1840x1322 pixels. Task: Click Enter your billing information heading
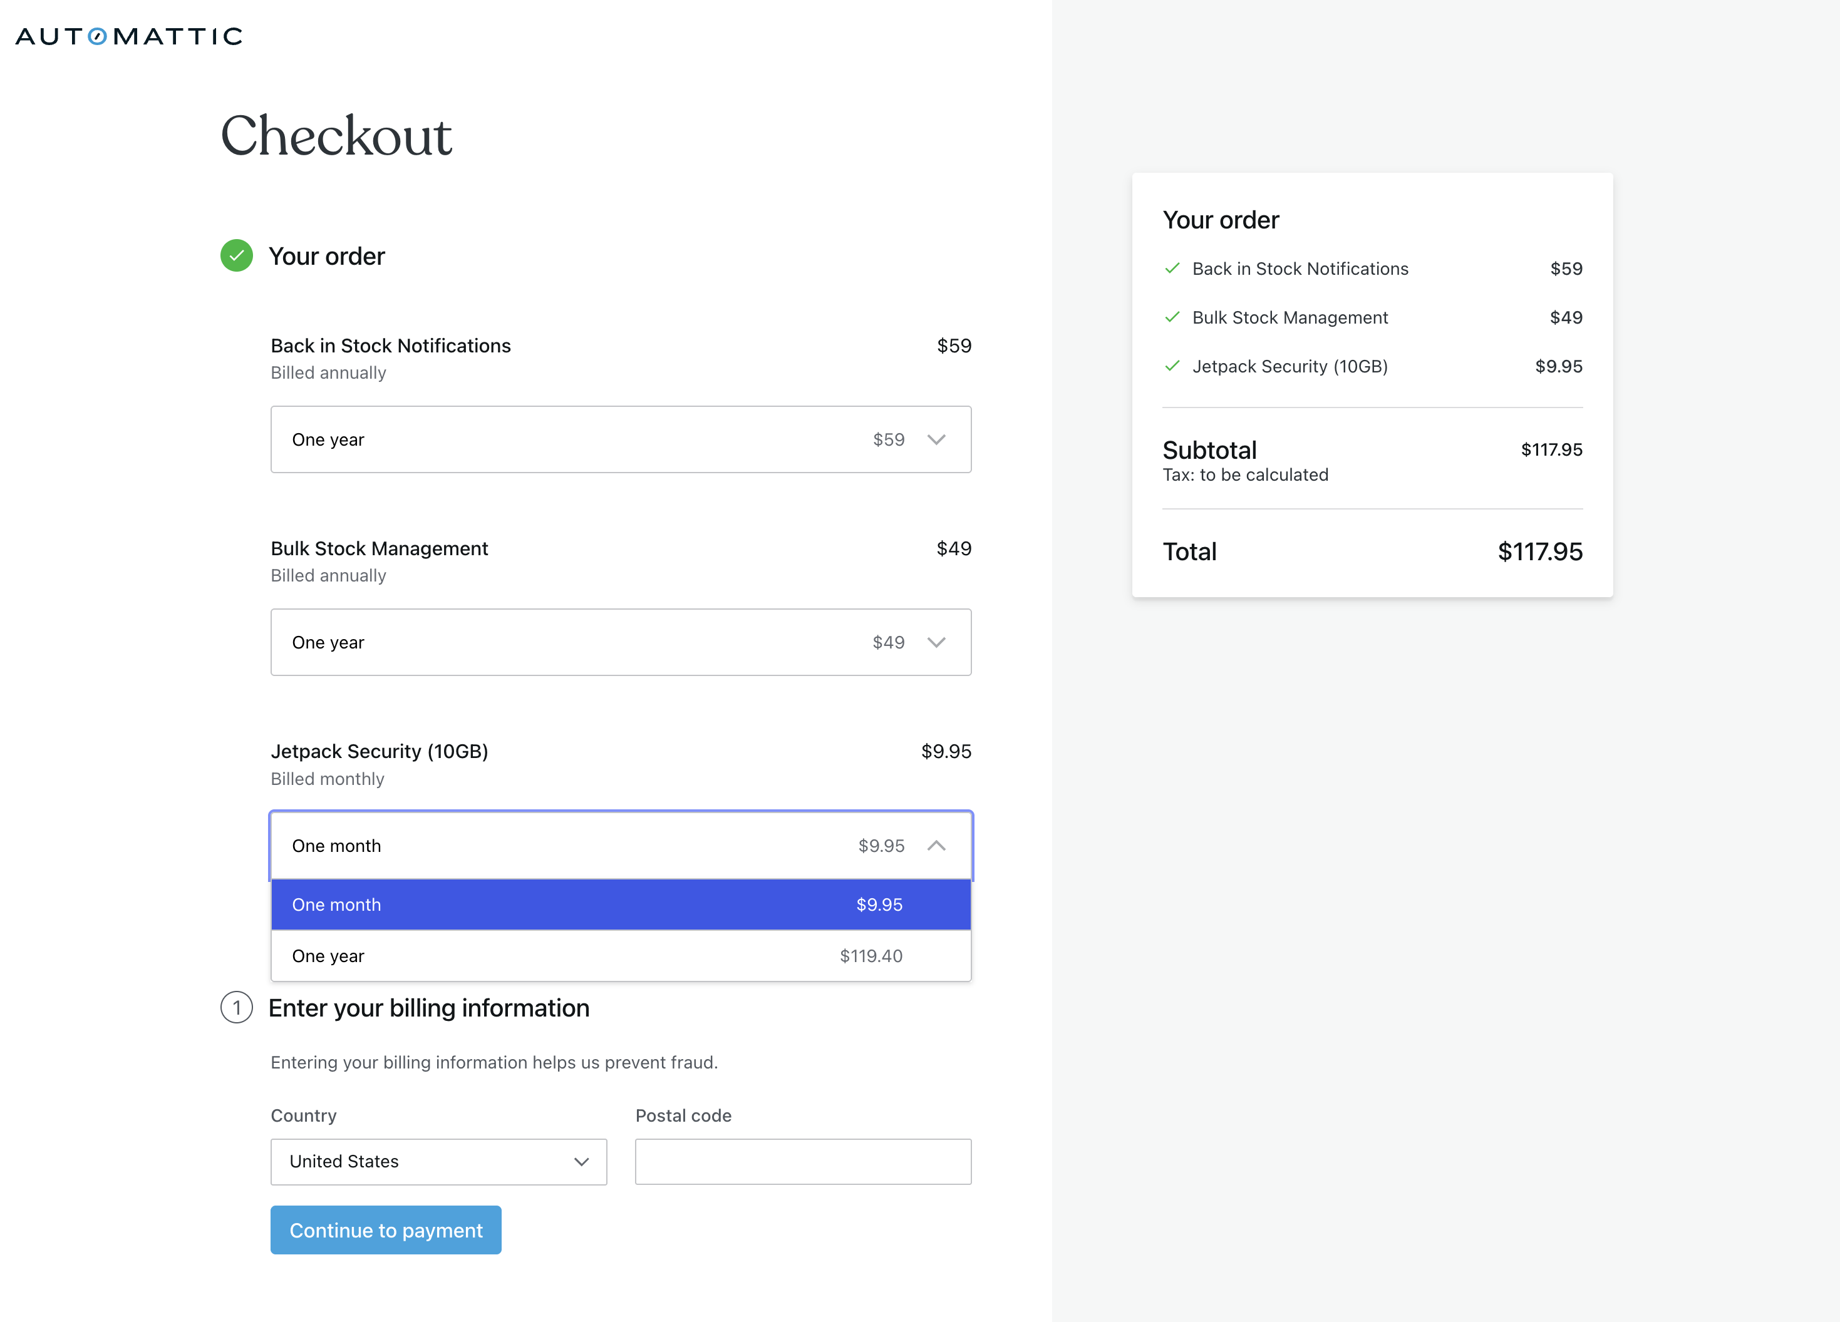(428, 1008)
